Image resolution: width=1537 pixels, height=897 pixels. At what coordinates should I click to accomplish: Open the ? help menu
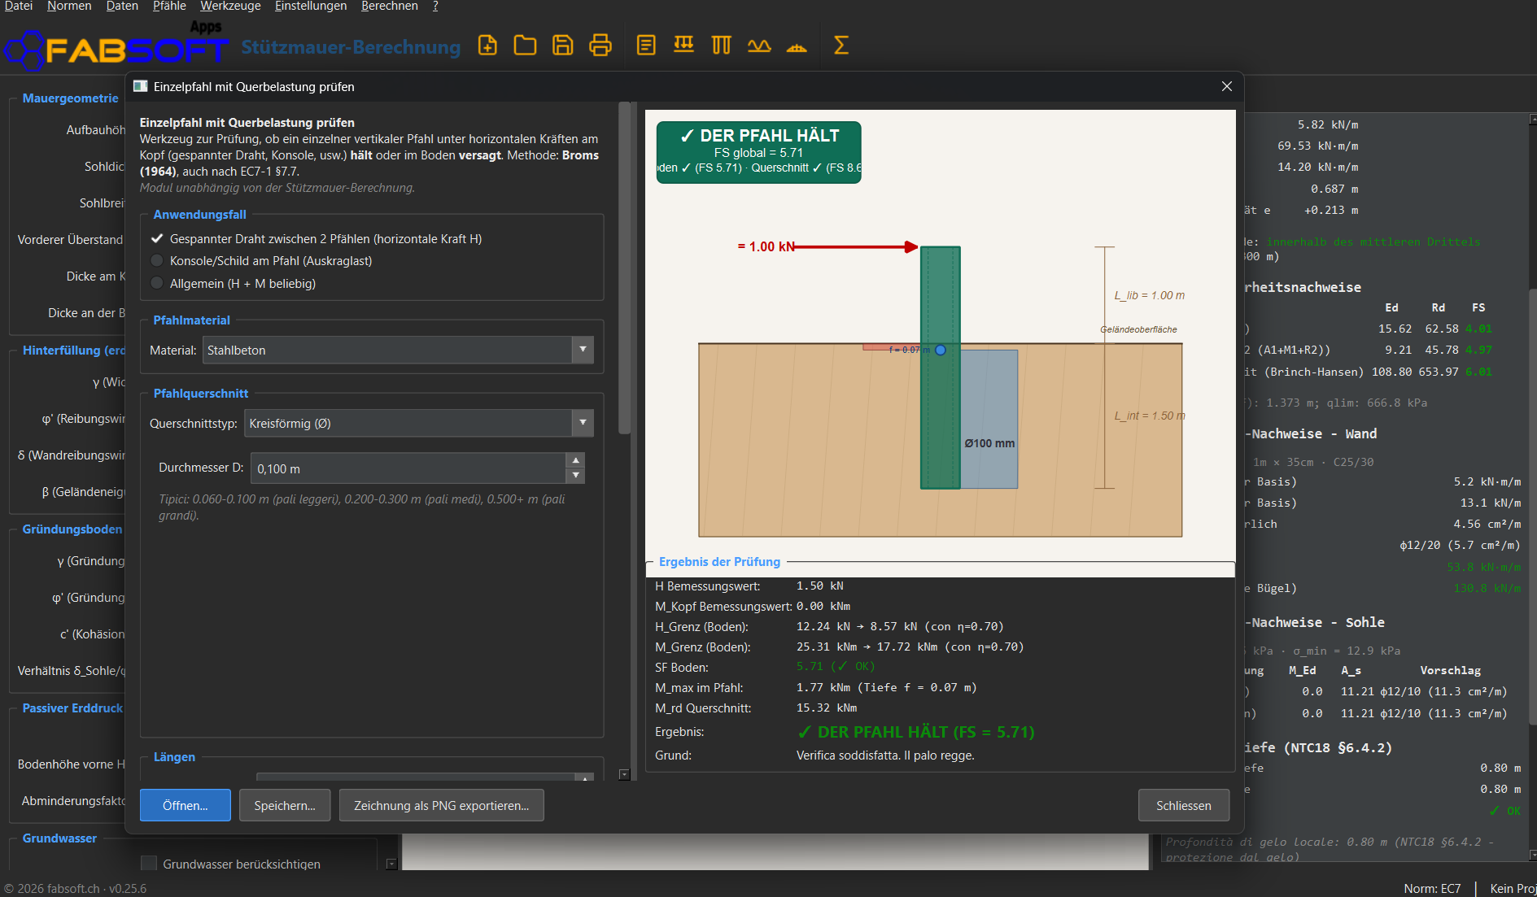(435, 6)
